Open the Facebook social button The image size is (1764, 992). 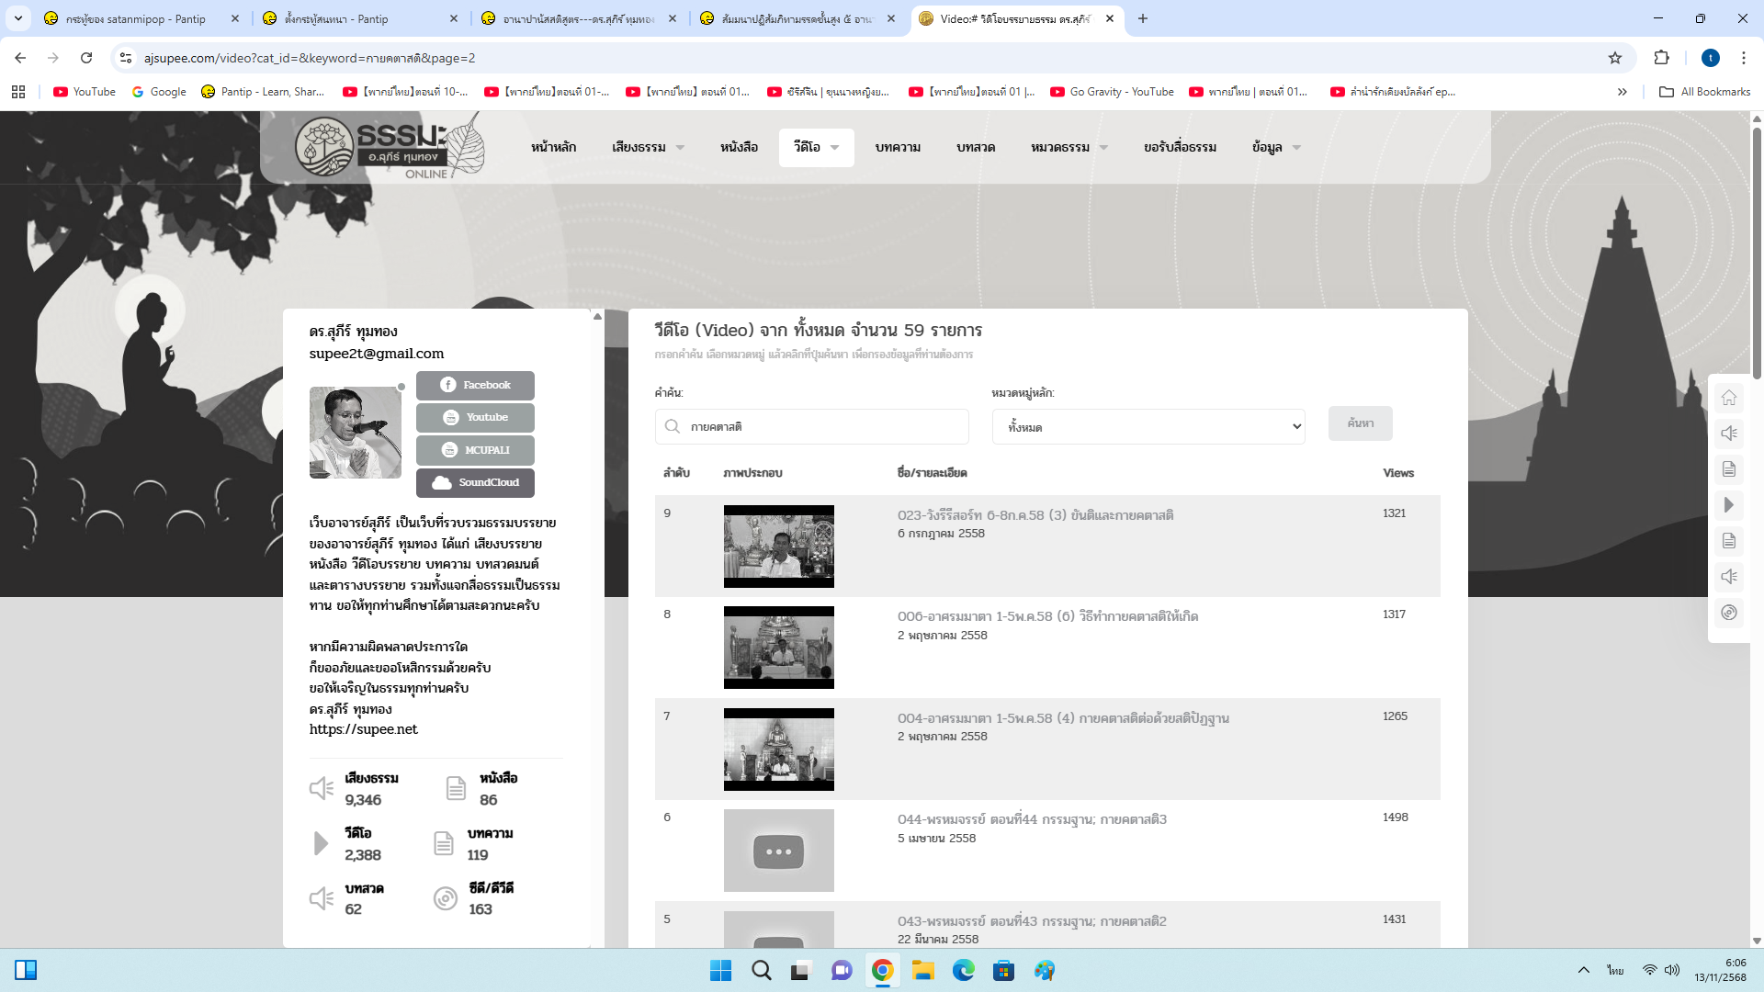pos(475,385)
